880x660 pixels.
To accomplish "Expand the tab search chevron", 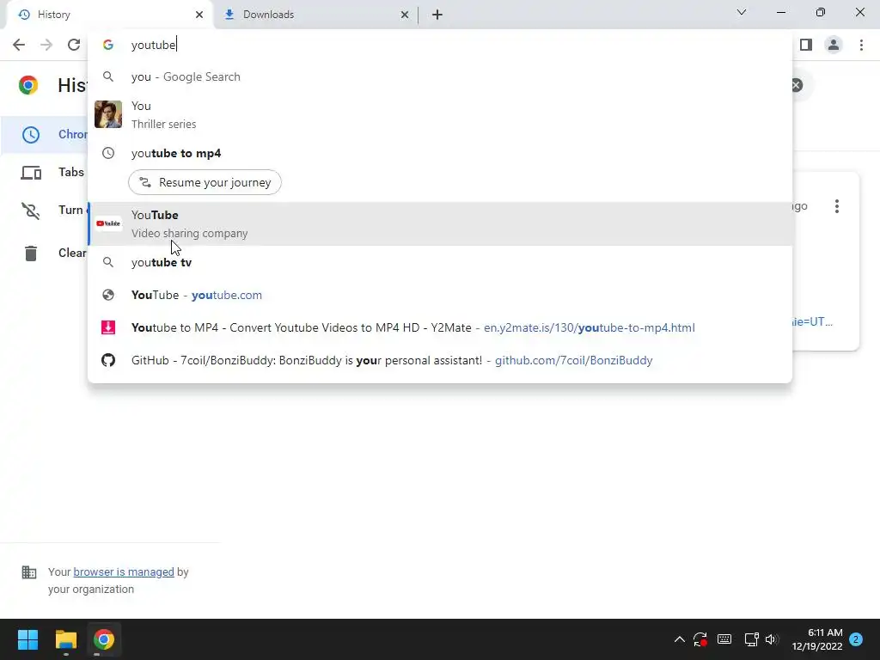I will click(x=742, y=12).
